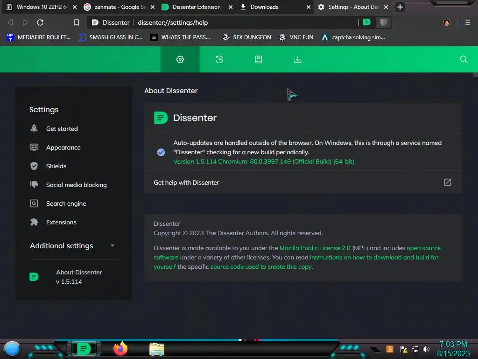Open external link icon beside Get help
The width and height of the screenshot is (478, 359).
447,182
